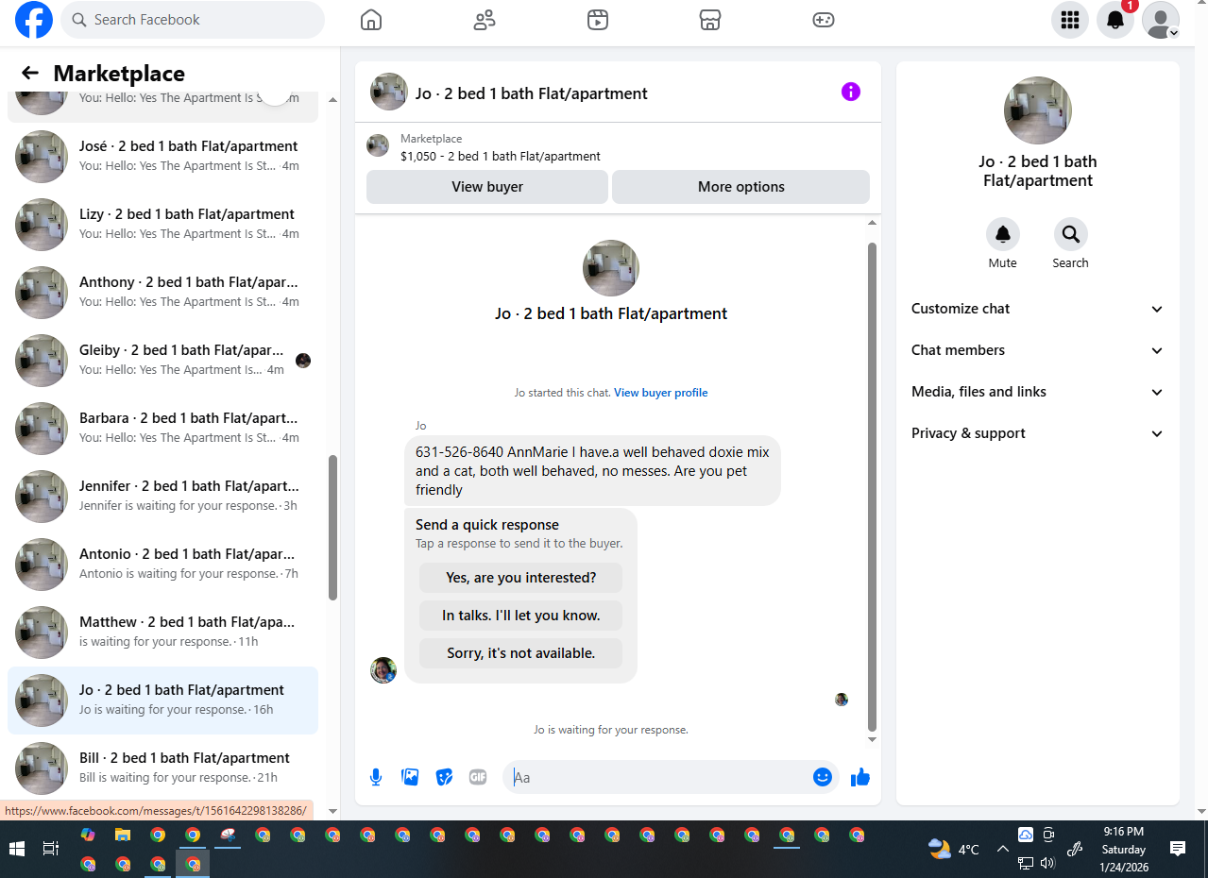1208x878 pixels.
Task: Click the Windows Start button
Action: click(17, 849)
